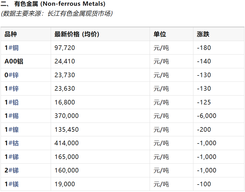Open the 2#锑 antimony link
The height and width of the screenshot is (192, 245).
point(12,170)
